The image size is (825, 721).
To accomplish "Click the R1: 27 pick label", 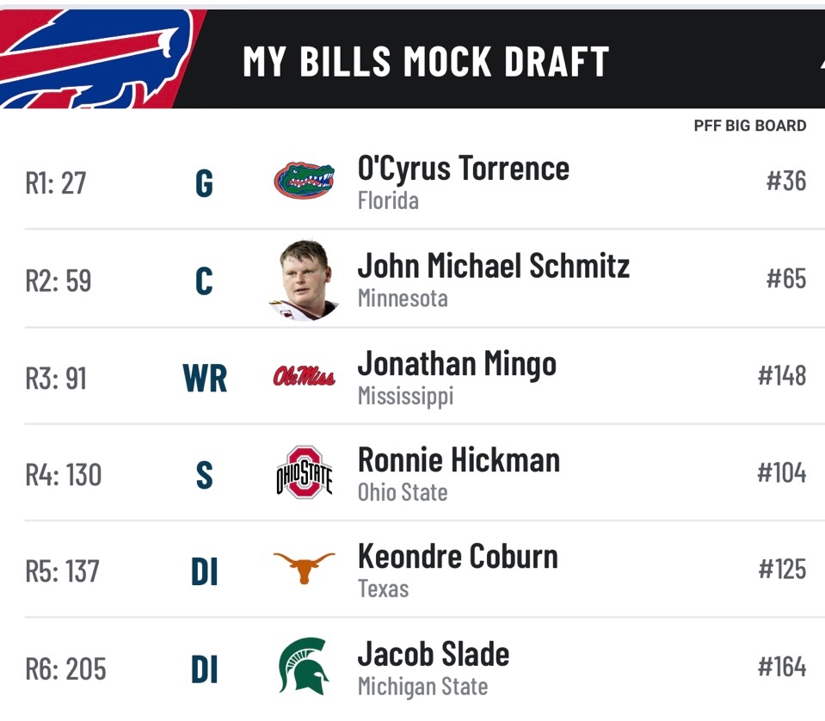I will pyautogui.click(x=55, y=183).
